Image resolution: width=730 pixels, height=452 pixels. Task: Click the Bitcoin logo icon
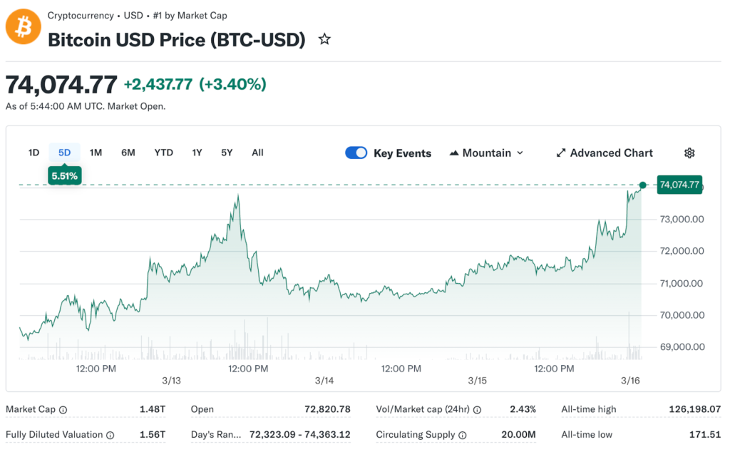coord(24,27)
